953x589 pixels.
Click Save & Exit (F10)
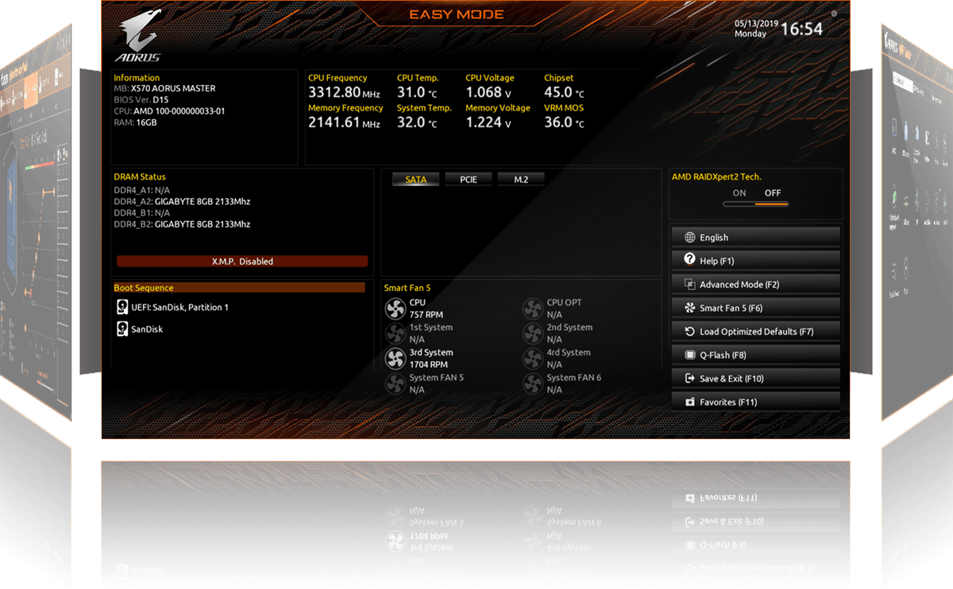click(755, 378)
